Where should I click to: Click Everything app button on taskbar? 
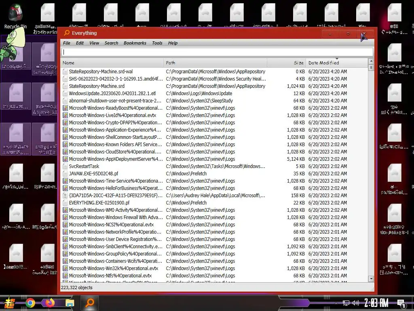[89, 303]
